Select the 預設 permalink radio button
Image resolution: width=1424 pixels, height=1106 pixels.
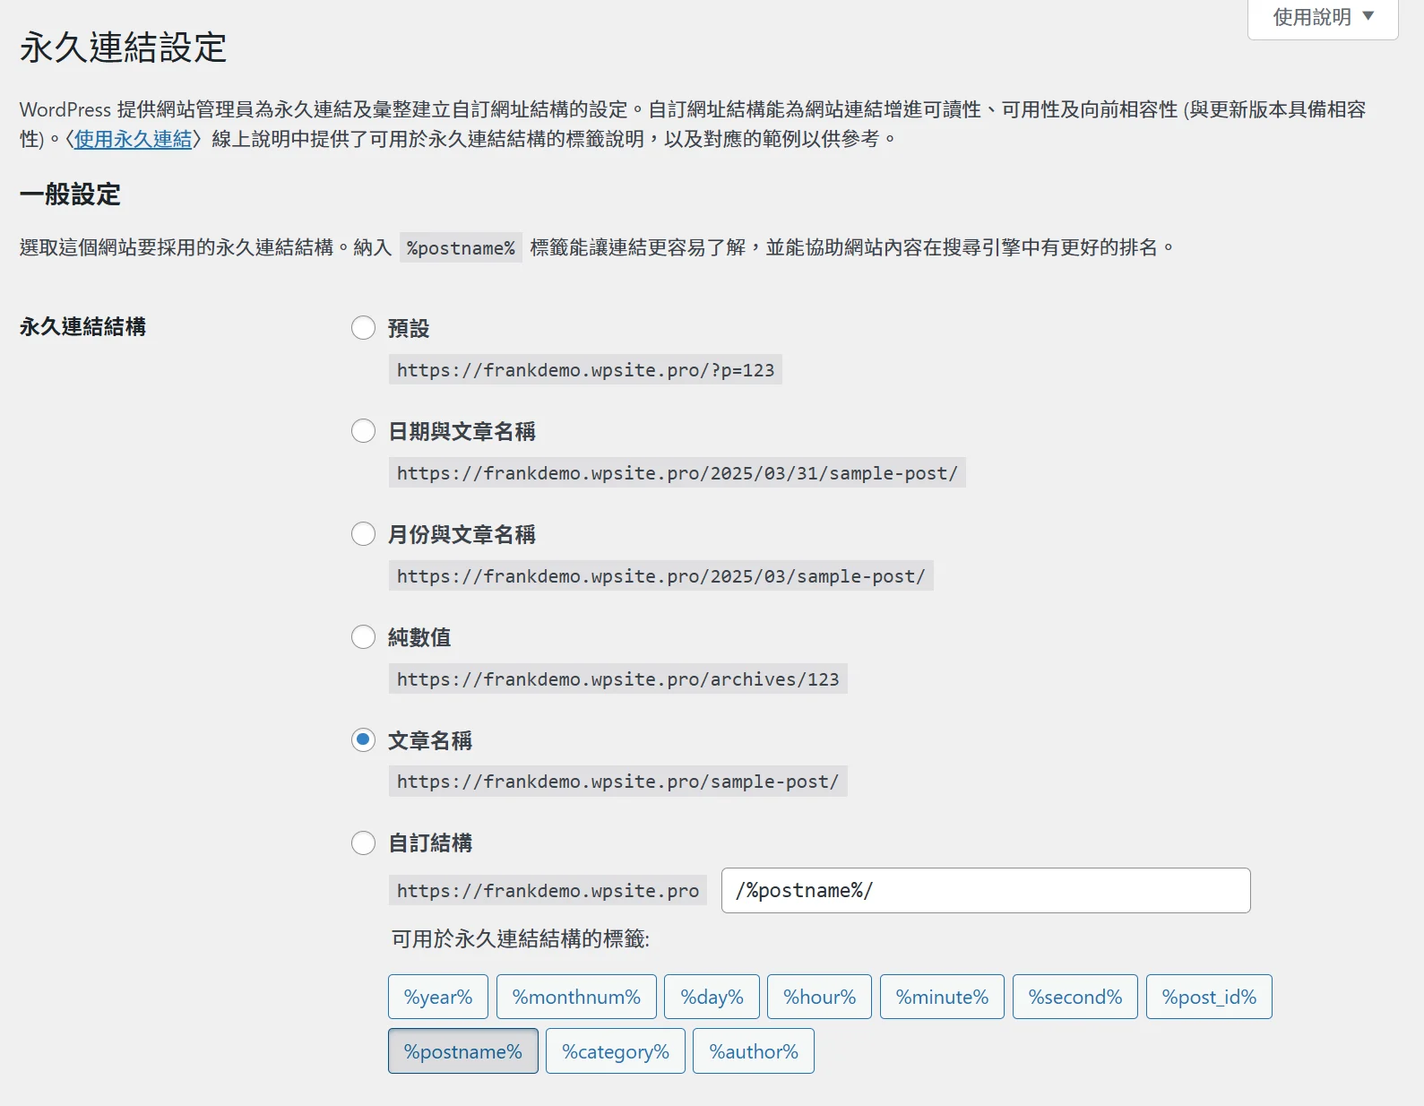click(363, 328)
